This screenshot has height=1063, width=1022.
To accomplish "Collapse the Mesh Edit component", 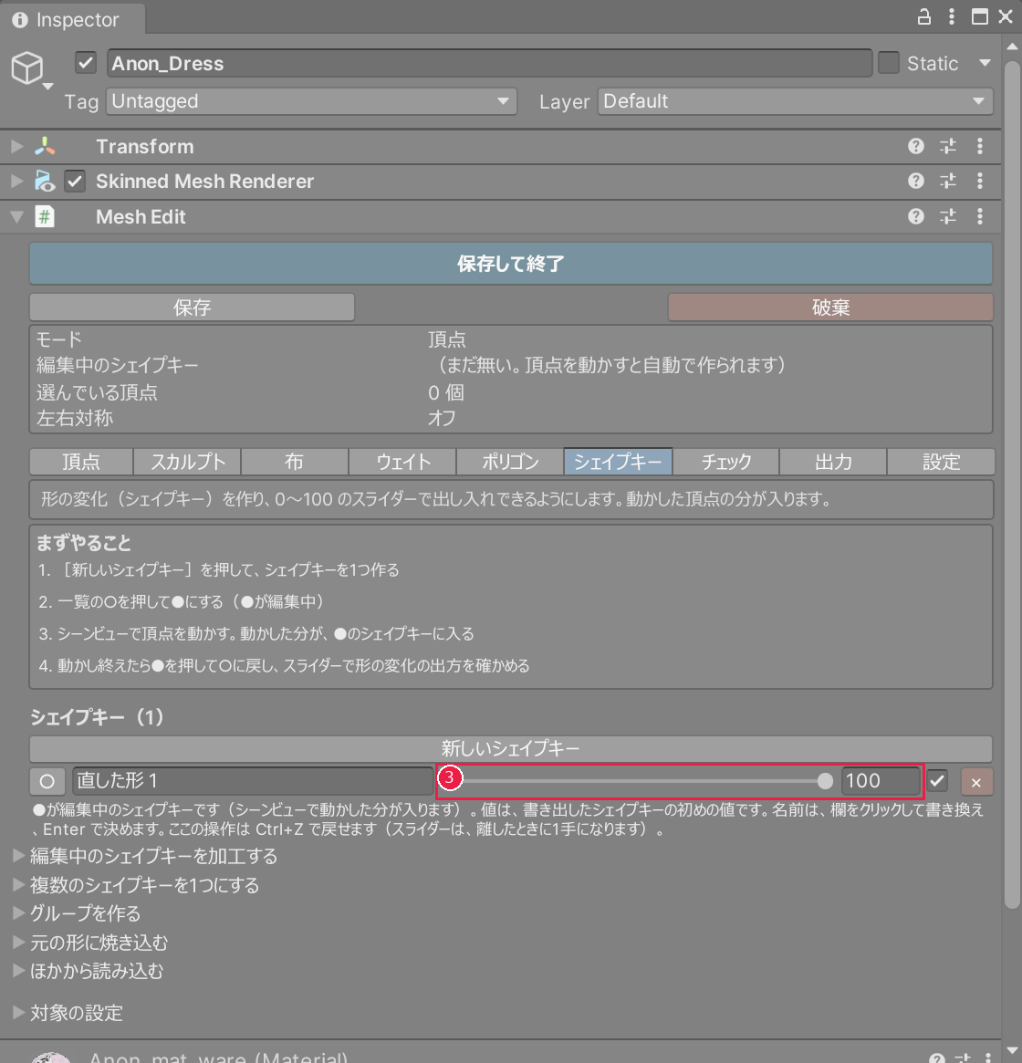I will 17,217.
